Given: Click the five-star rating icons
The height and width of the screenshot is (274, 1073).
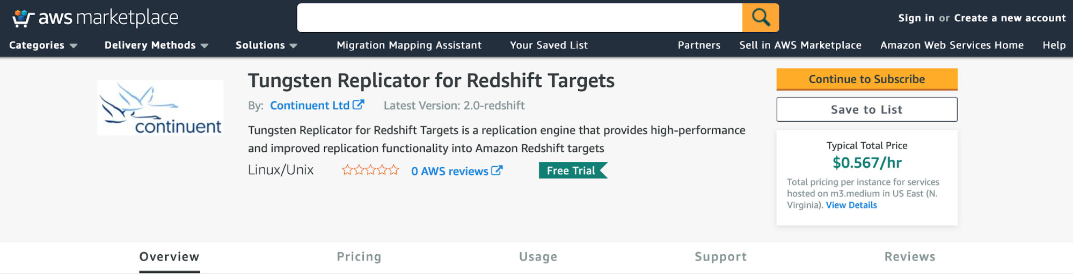Looking at the screenshot, I should point(370,171).
